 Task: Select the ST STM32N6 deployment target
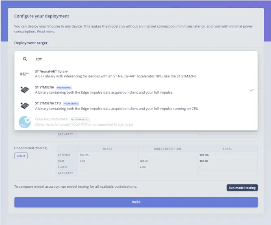136,90
